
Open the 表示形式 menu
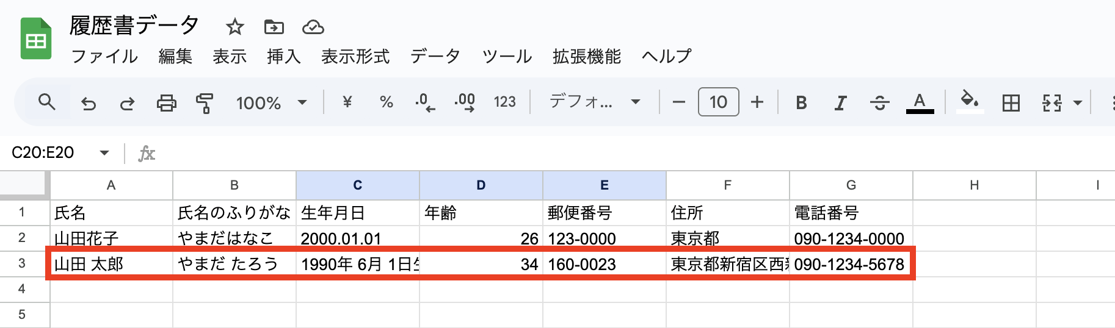pos(355,56)
